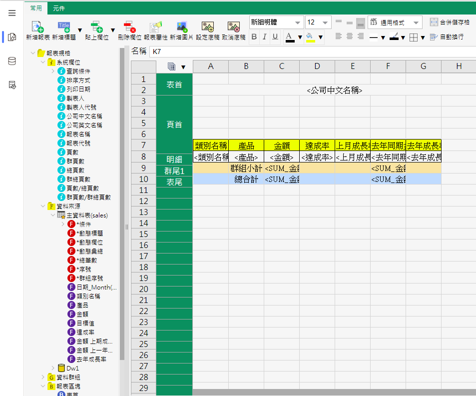
Task: Open the form settings sidebar icon
Action: [x=12, y=85]
